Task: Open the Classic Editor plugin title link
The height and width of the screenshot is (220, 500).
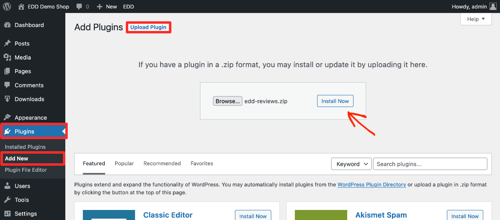Action: (x=168, y=215)
